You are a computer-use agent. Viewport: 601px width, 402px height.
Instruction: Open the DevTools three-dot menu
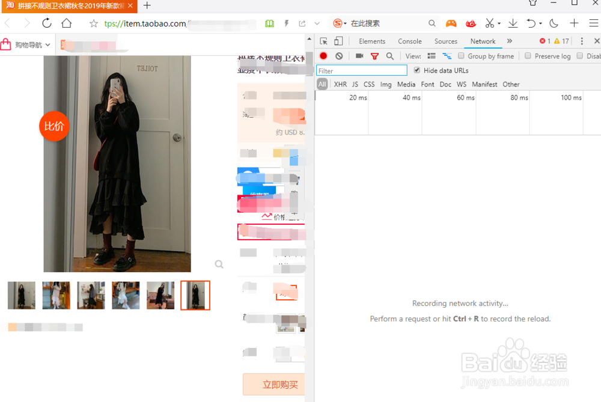tap(582, 41)
